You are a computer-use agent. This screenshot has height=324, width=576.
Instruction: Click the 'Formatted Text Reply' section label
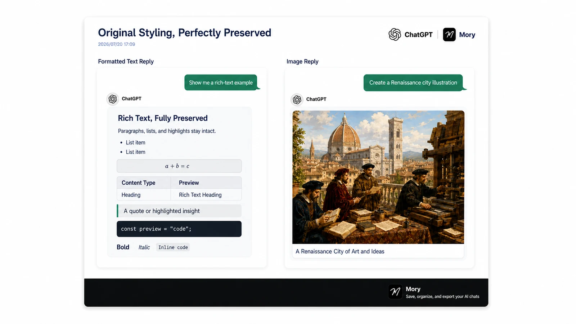point(126,62)
